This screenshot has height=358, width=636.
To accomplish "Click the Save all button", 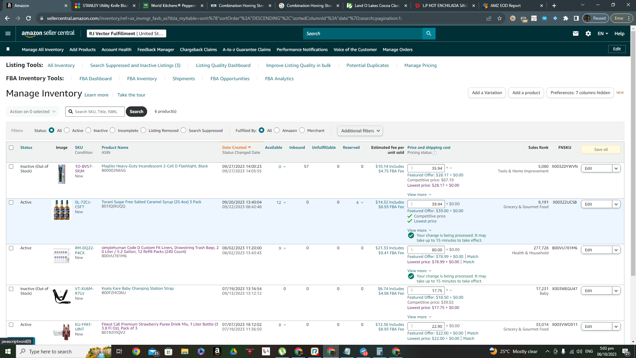I will click(601, 149).
